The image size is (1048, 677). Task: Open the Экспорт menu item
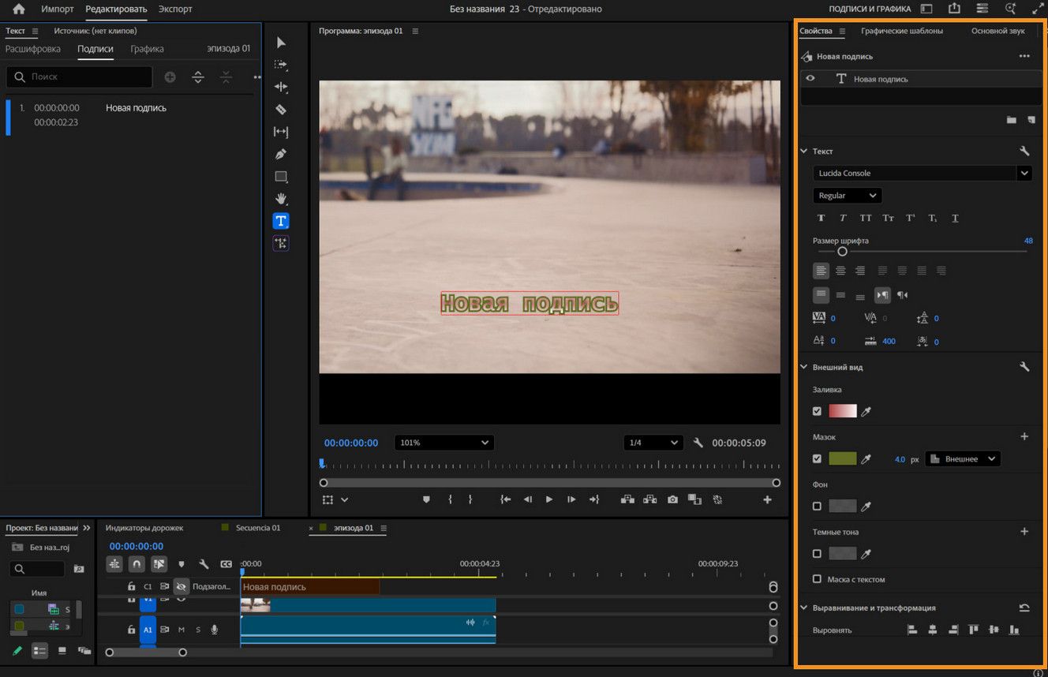[174, 9]
